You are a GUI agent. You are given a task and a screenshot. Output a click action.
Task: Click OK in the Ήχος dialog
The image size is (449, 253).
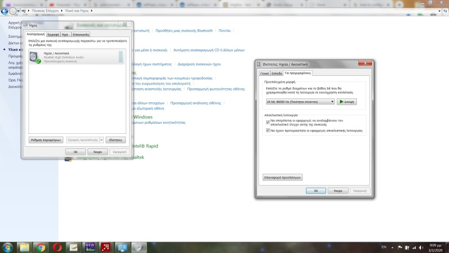(x=75, y=152)
